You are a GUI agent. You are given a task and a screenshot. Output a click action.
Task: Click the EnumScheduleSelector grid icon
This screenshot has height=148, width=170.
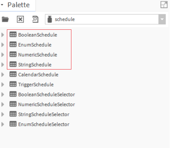click(13, 124)
